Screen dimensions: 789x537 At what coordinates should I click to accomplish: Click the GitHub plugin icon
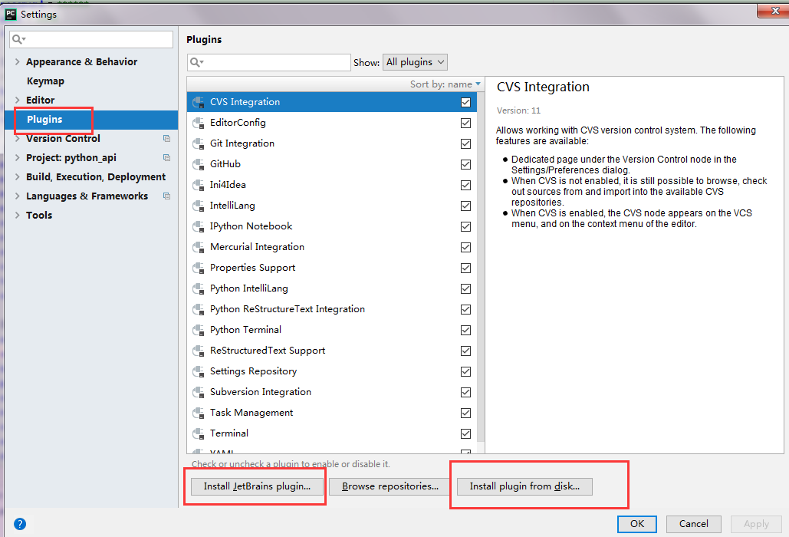tap(199, 164)
